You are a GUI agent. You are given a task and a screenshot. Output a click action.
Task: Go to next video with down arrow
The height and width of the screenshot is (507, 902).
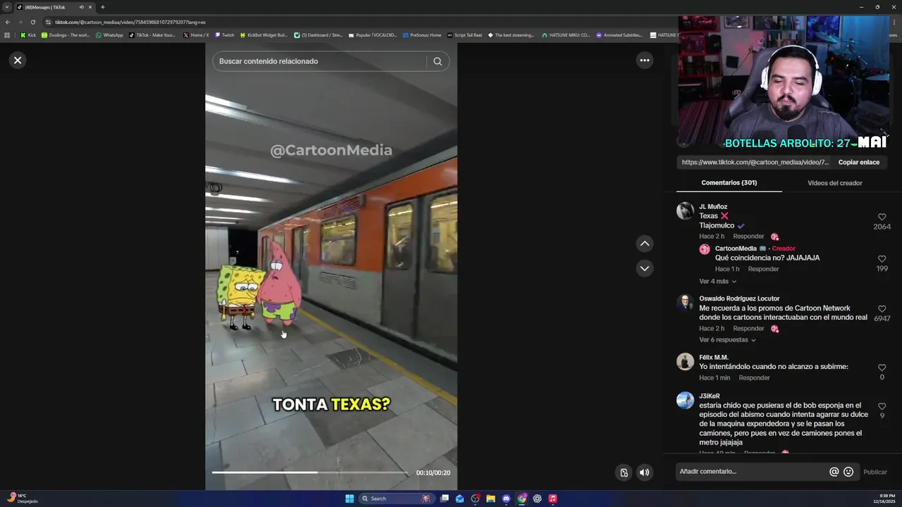(644, 268)
